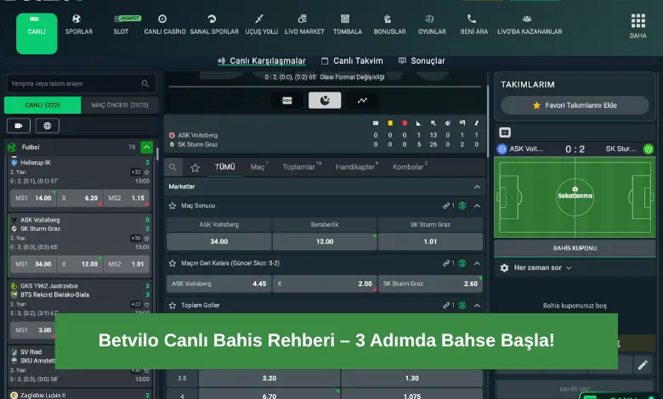The width and height of the screenshot is (663, 399).
Task: Switch to the H2H view icon
Action: click(287, 100)
